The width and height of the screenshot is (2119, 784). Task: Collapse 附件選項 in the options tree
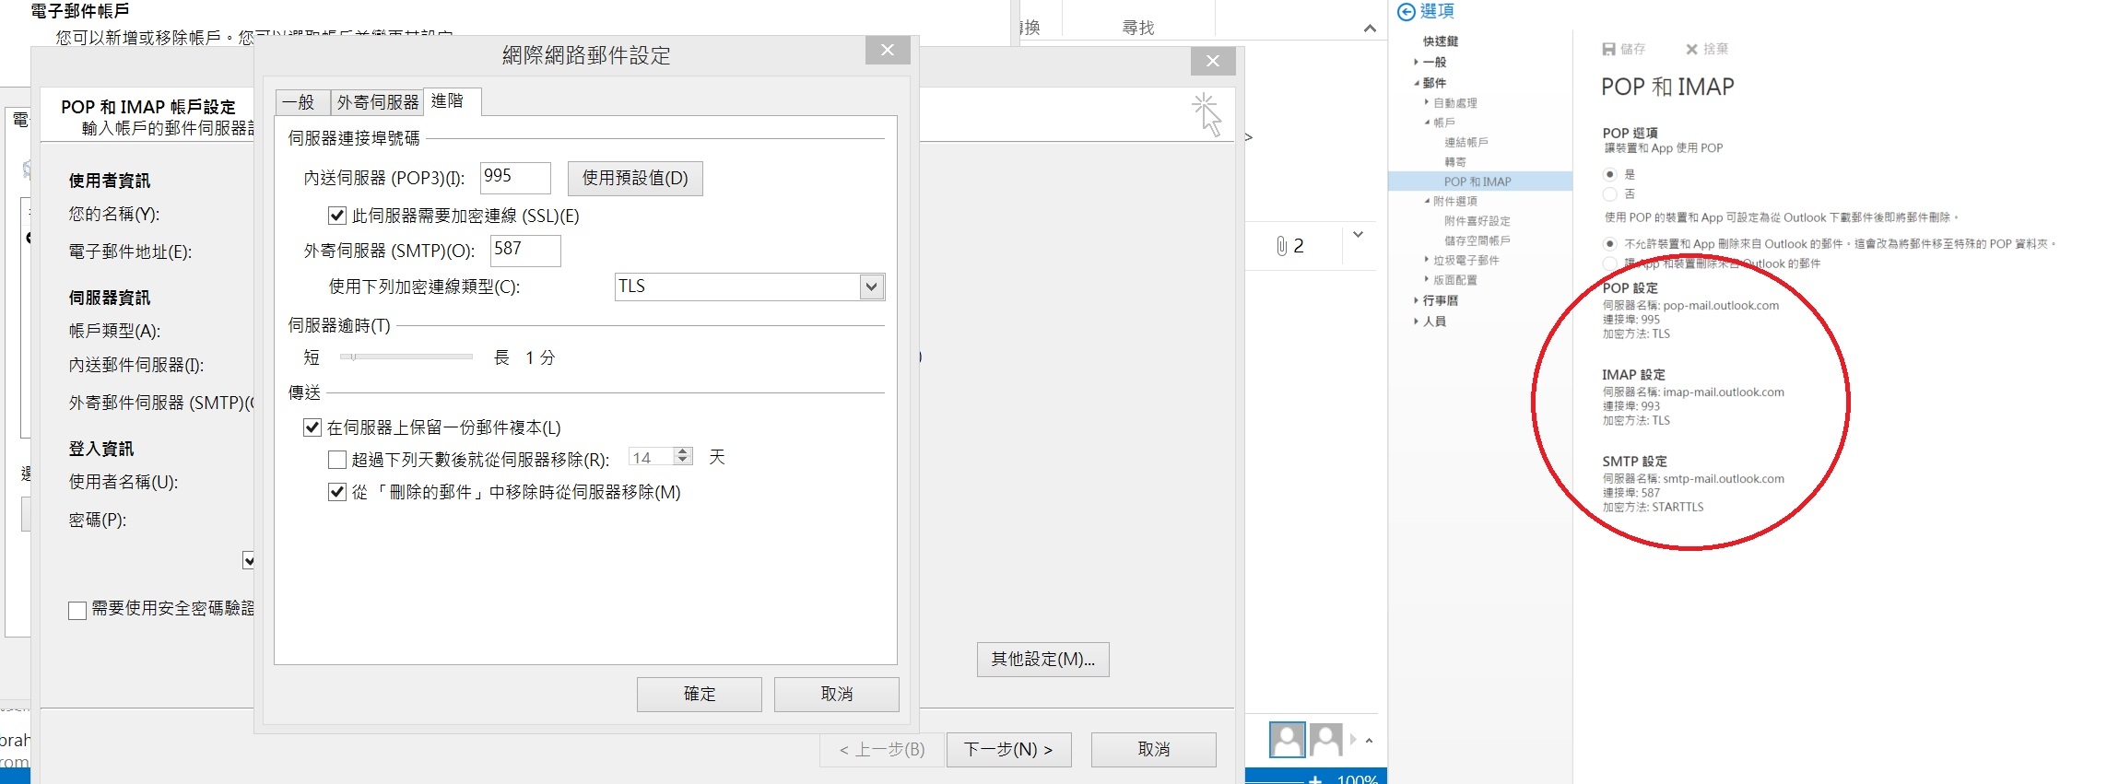(x=1427, y=201)
